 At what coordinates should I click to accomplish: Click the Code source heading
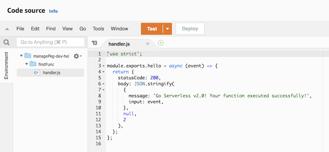(x=26, y=11)
